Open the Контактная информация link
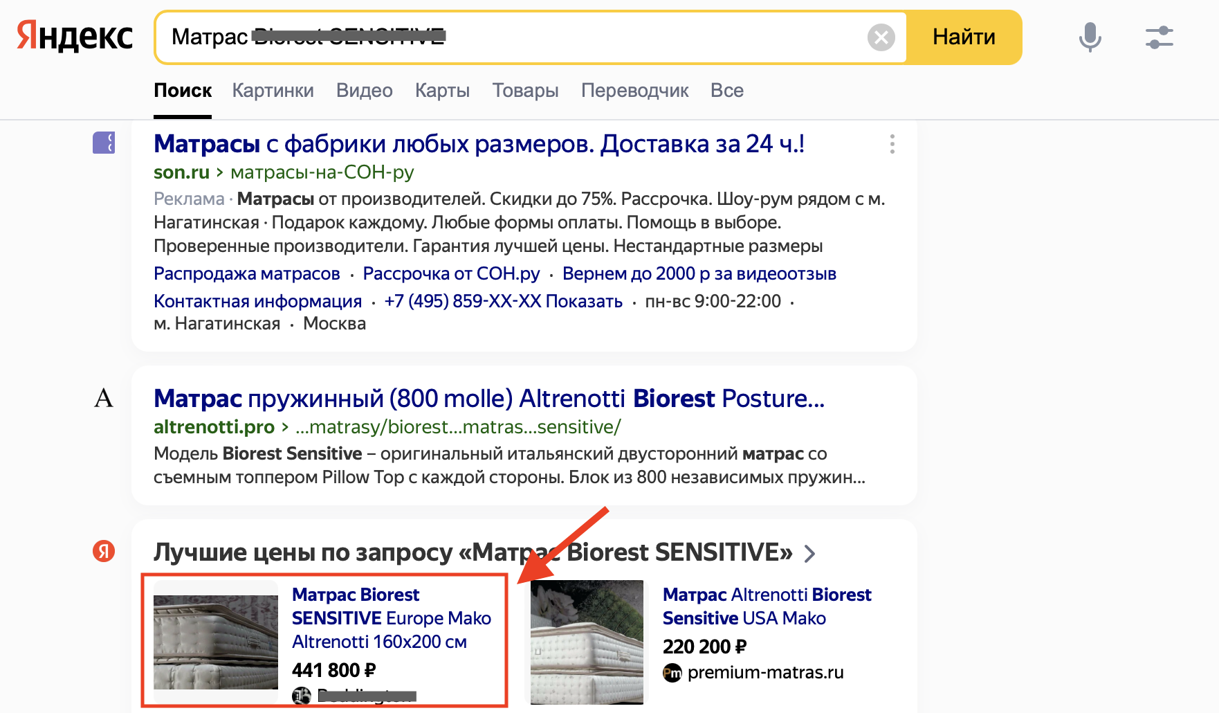Viewport: 1219px width, 713px height. (x=257, y=302)
